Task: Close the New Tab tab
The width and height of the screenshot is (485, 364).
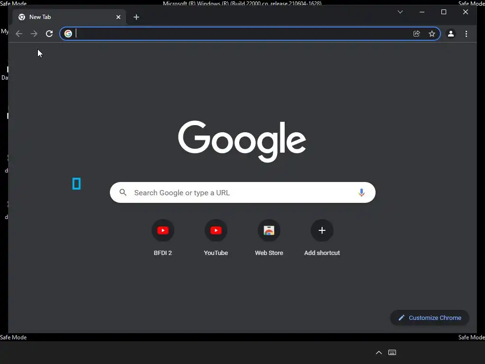Action: pyautogui.click(x=118, y=17)
